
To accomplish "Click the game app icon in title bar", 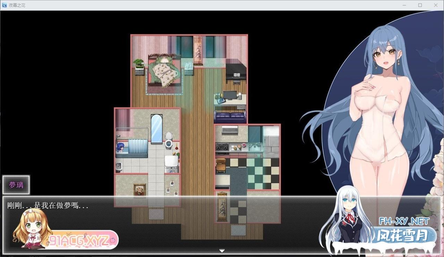I will coord(5,5).
